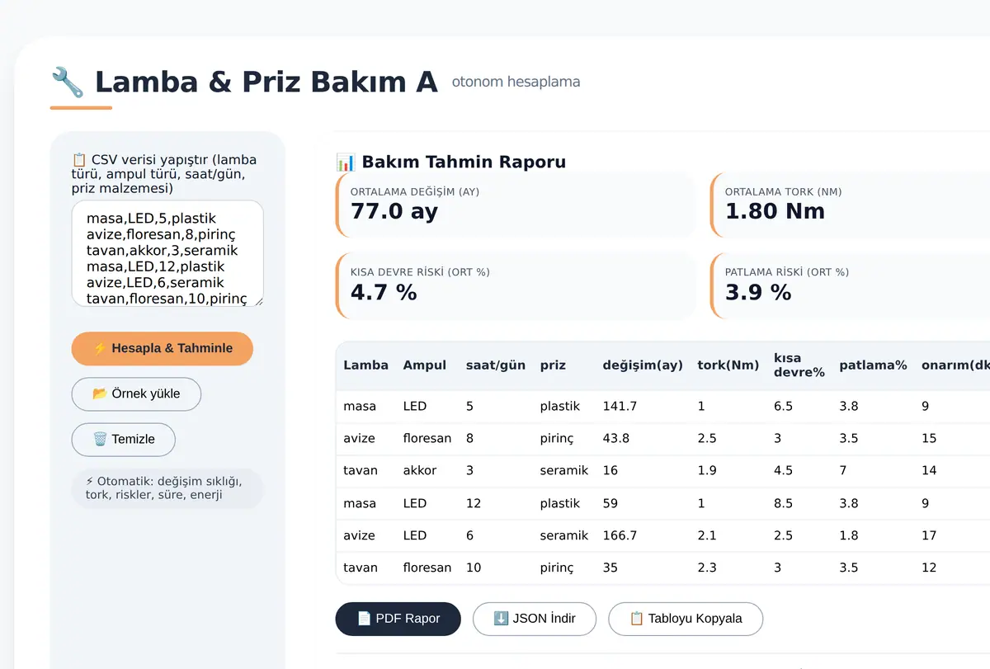The image size is (990, 669).
Task: Select the saat/gün column header
Action: pyautogui.click(x=496, y=365)
